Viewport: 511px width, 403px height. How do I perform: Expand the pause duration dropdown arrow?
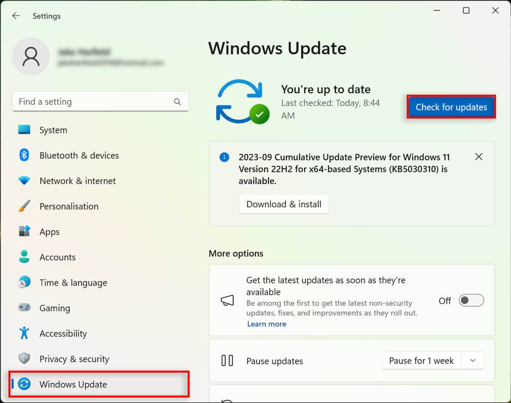point(473,360)
